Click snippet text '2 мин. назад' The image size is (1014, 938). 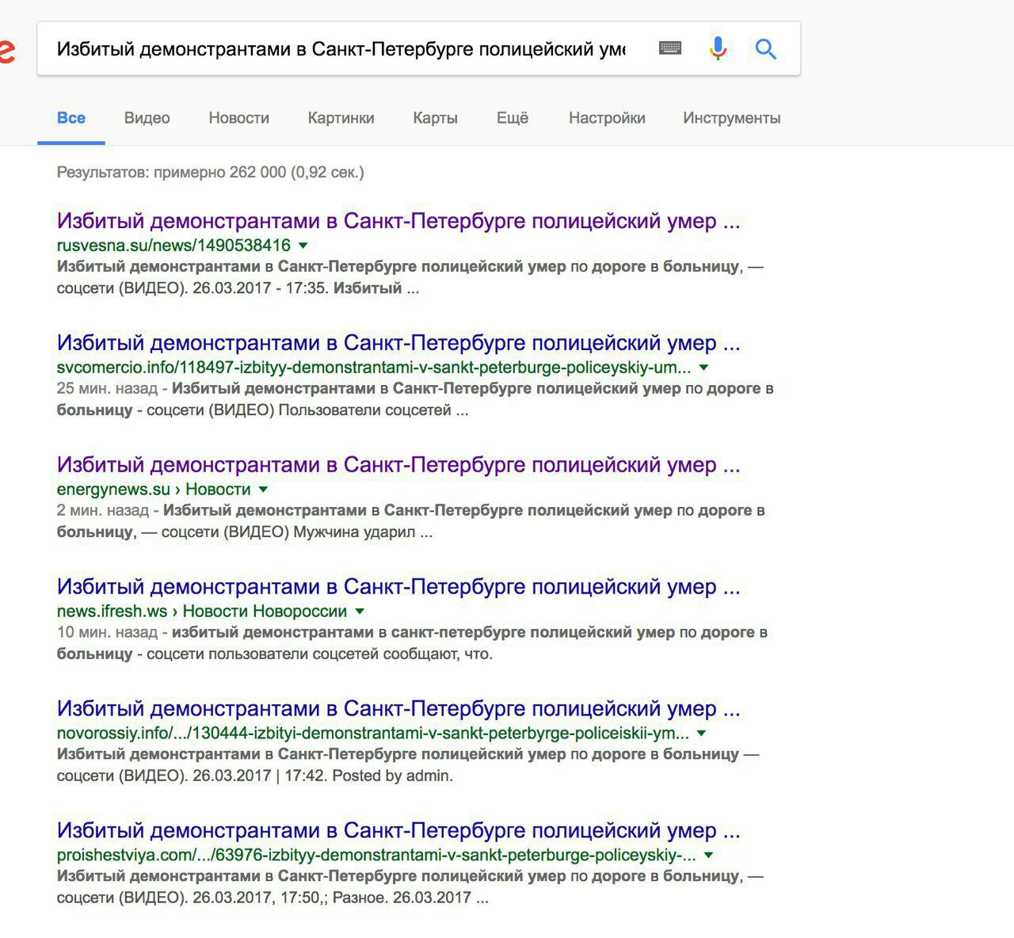tap(103, 510)
